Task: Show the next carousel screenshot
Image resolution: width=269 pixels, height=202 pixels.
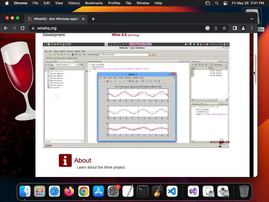Action: [x=227, y=95]
